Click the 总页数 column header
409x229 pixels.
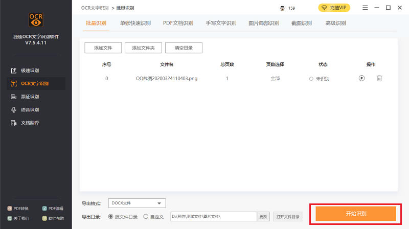pos(227,64)
